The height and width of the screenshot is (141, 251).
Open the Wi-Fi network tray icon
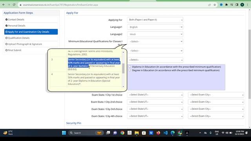223,133
